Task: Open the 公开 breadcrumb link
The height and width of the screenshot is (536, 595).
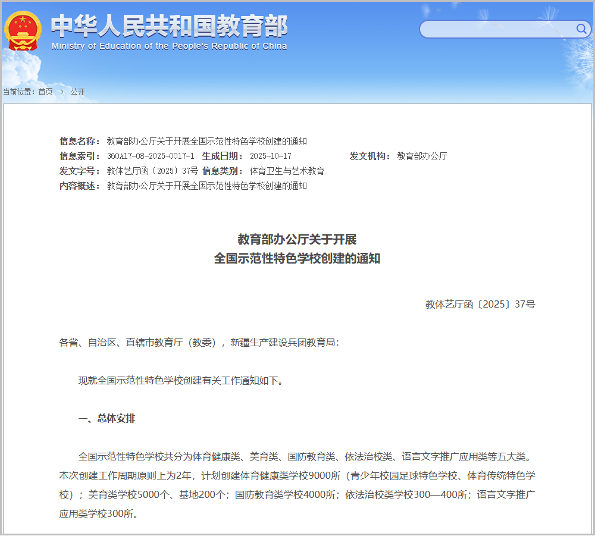Action: pos(77,92)
